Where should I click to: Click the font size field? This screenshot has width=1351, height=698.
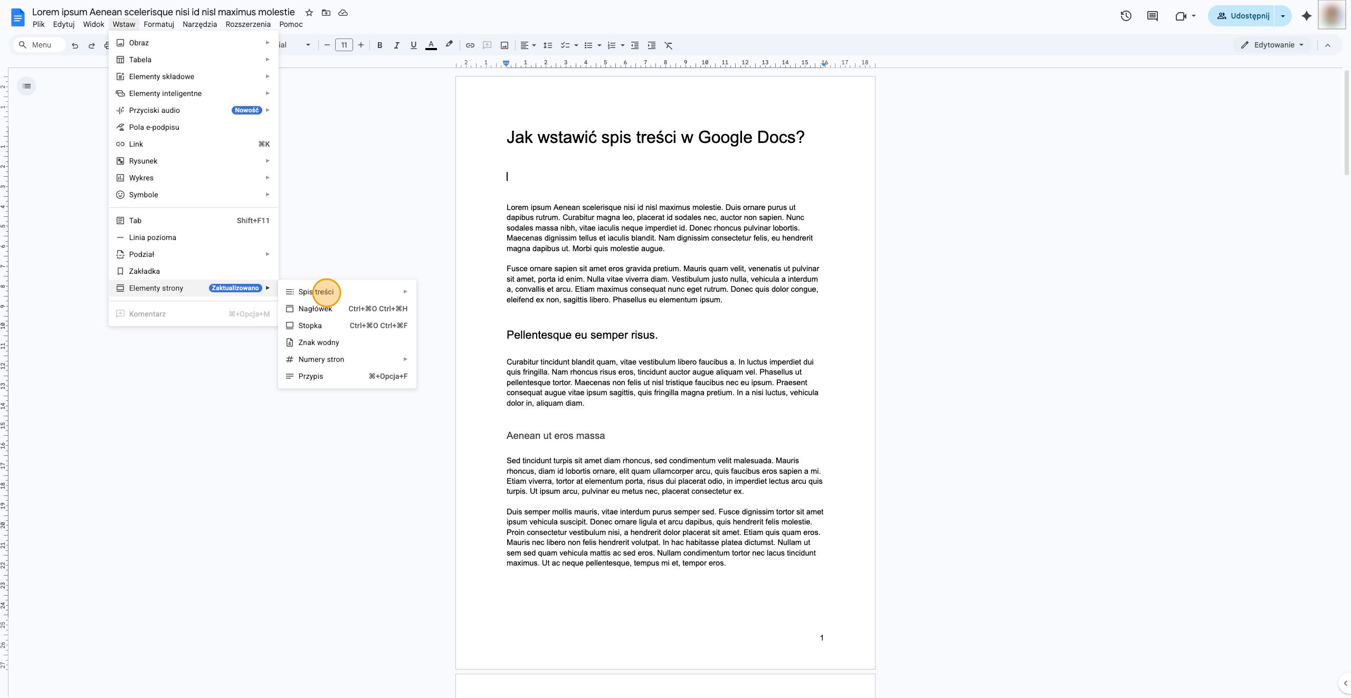pyautogui.click(x=344, y=45)
